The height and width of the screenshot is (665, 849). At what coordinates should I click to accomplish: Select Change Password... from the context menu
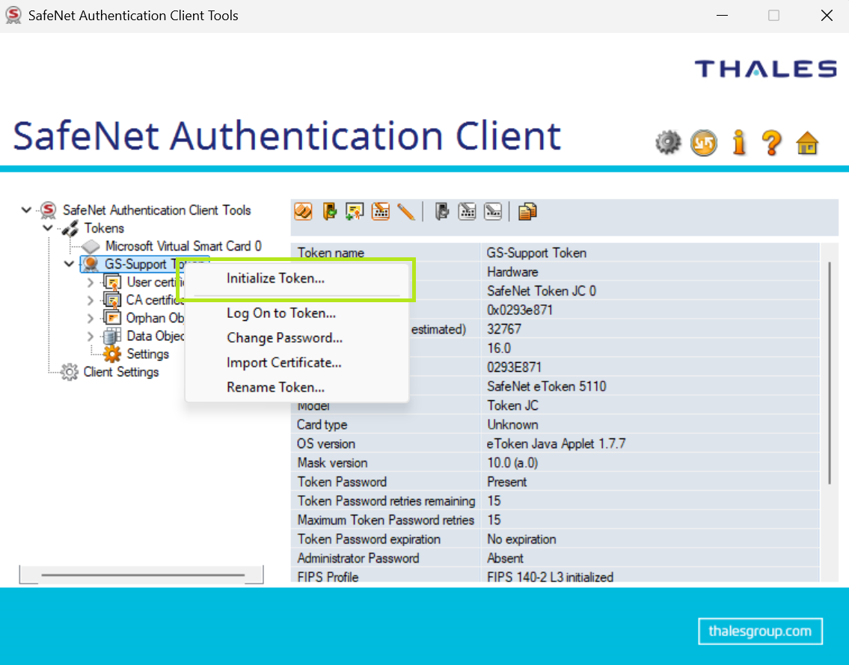pyautogui.click(x=296, y=338)
